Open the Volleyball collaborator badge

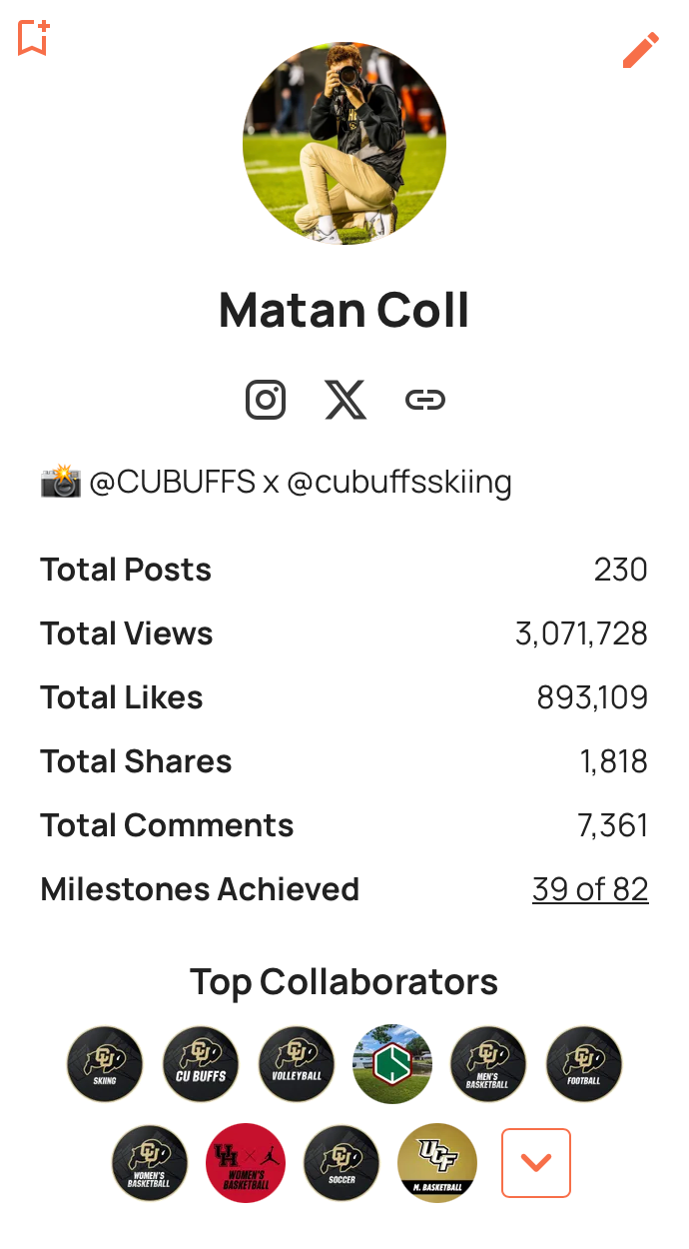click(x=297, y=1064)
